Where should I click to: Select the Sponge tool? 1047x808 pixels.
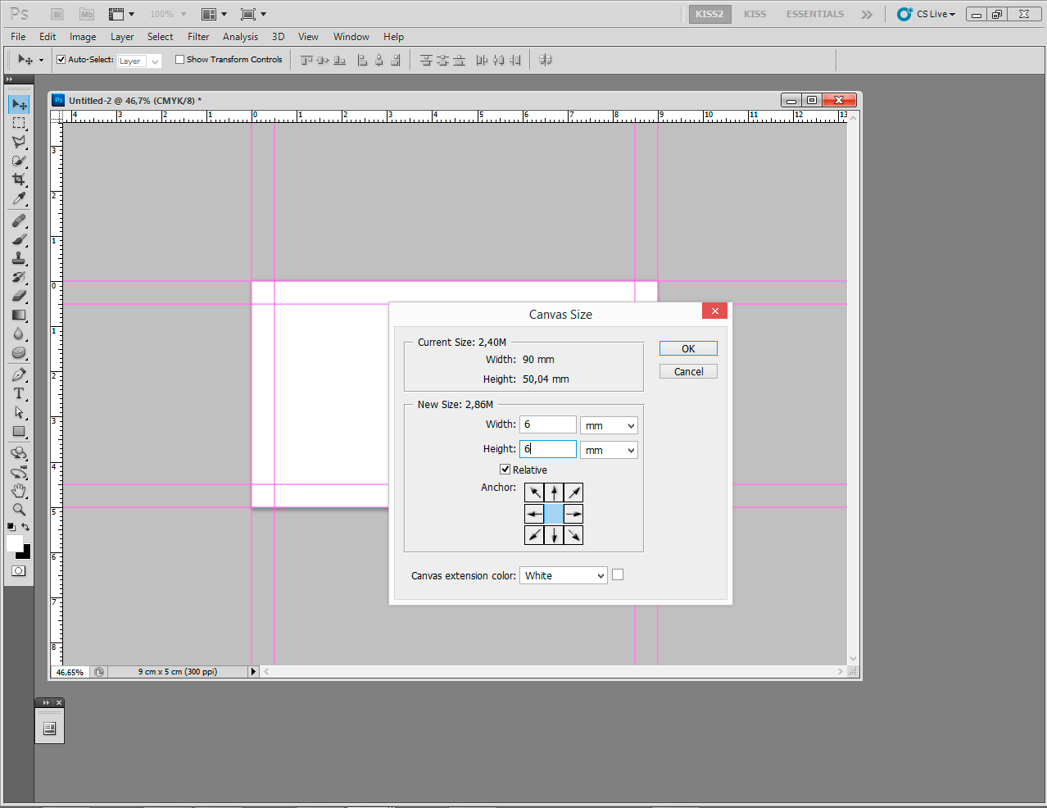[19, 353]
